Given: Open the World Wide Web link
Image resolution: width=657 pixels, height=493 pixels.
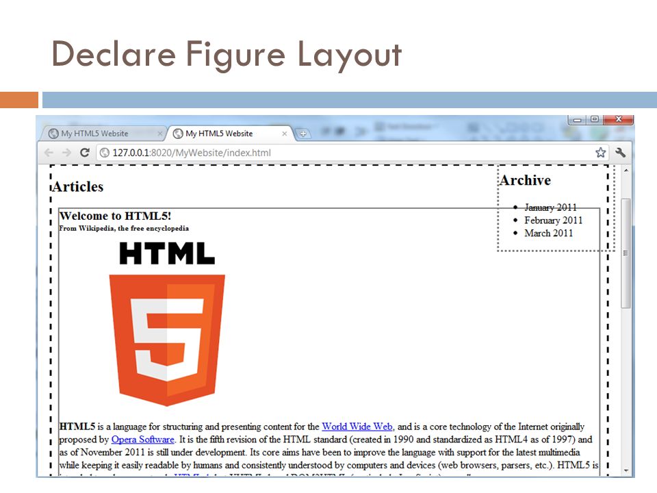Looking at the screenshot, I should pos(357,427).
